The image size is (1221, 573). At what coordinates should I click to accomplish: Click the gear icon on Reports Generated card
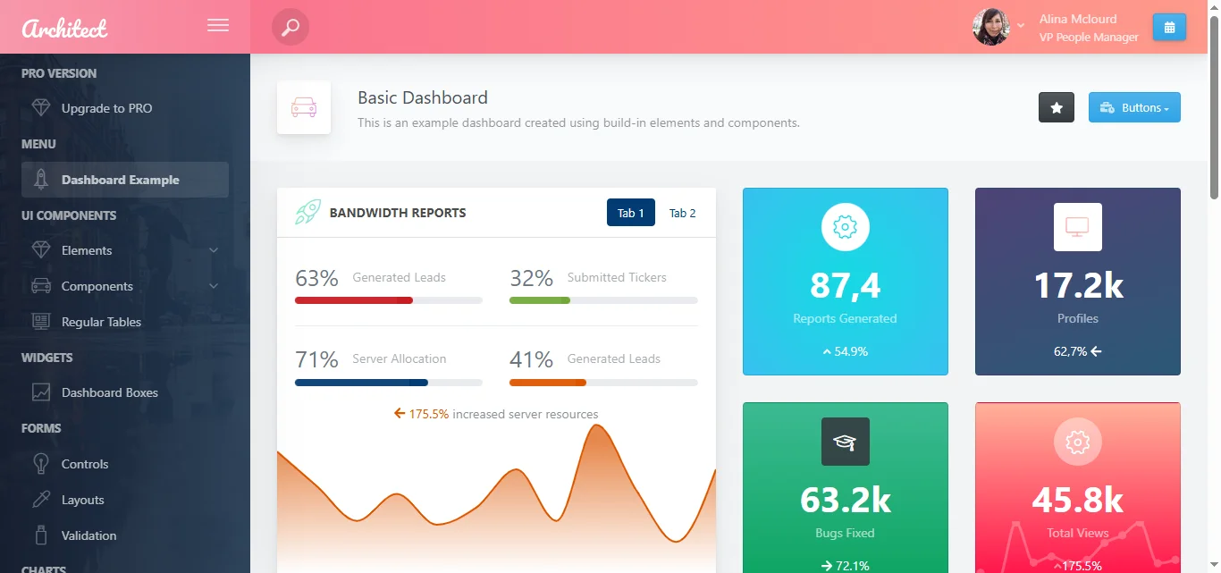[x=845, y=226]
